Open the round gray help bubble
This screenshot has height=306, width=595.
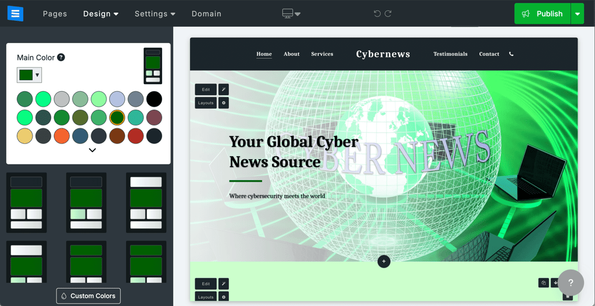coord(571,283)
